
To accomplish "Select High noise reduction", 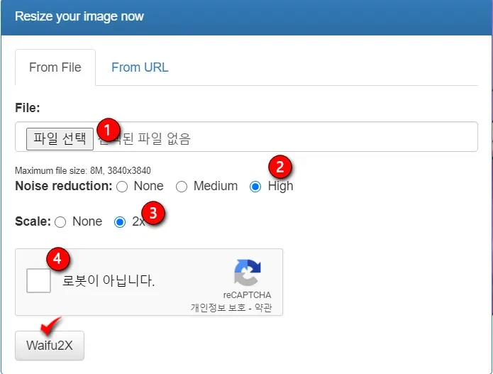I will (255, 187).
